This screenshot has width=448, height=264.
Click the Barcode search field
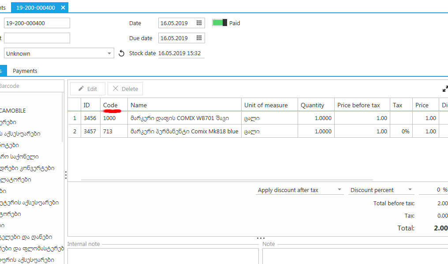click(x=31, y=86)
